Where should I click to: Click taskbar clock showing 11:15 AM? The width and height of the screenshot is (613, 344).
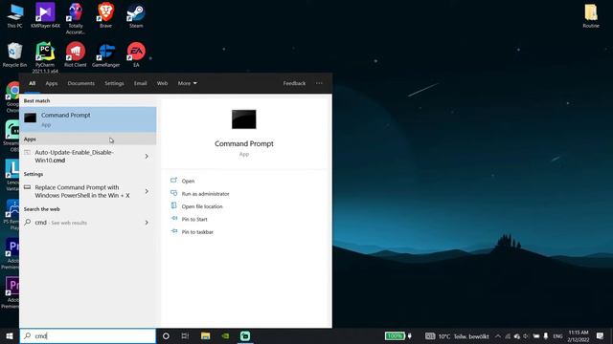click(579, 335)
